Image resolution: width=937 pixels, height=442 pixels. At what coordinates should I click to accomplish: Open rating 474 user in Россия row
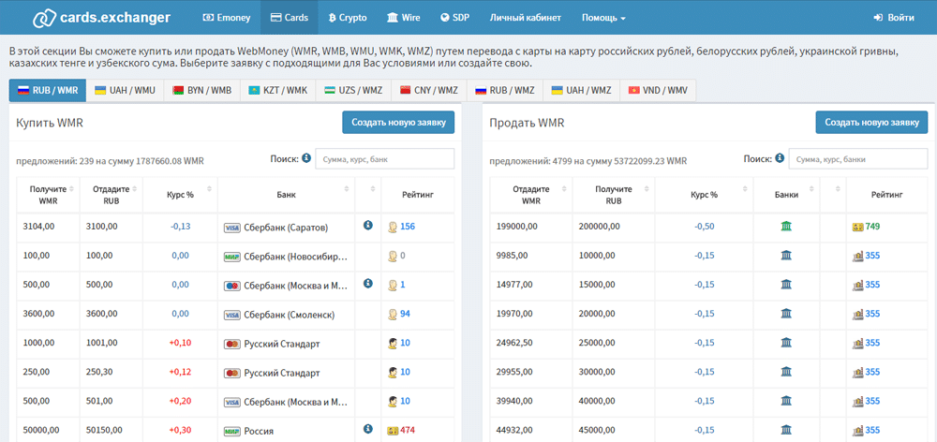point(408,430)
